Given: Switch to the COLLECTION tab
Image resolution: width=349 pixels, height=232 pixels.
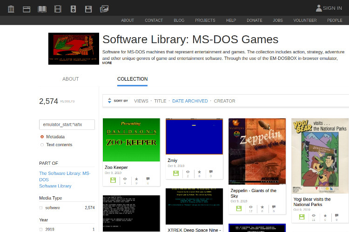Looking at the screenshot, I should (x=132, y=79).
